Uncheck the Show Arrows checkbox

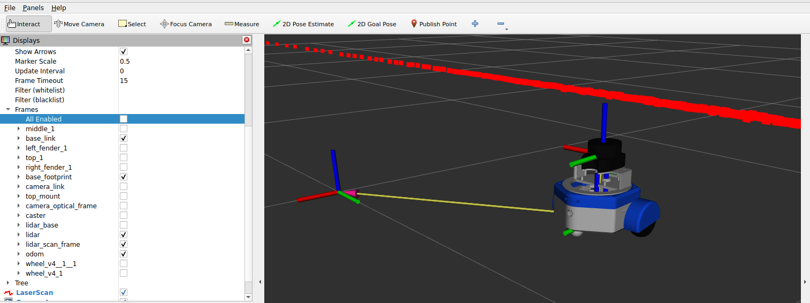point(124,52)
